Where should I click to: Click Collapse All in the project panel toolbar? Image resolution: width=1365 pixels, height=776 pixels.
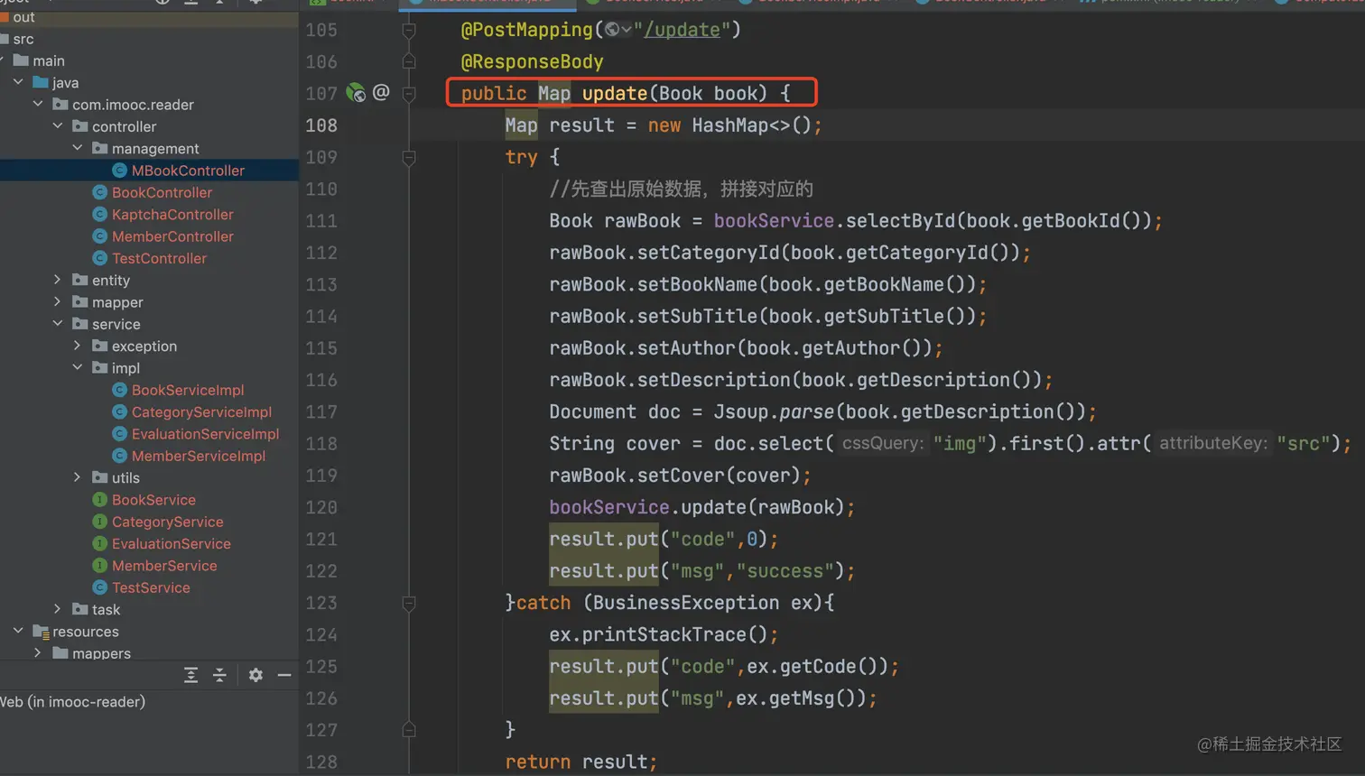219,675
